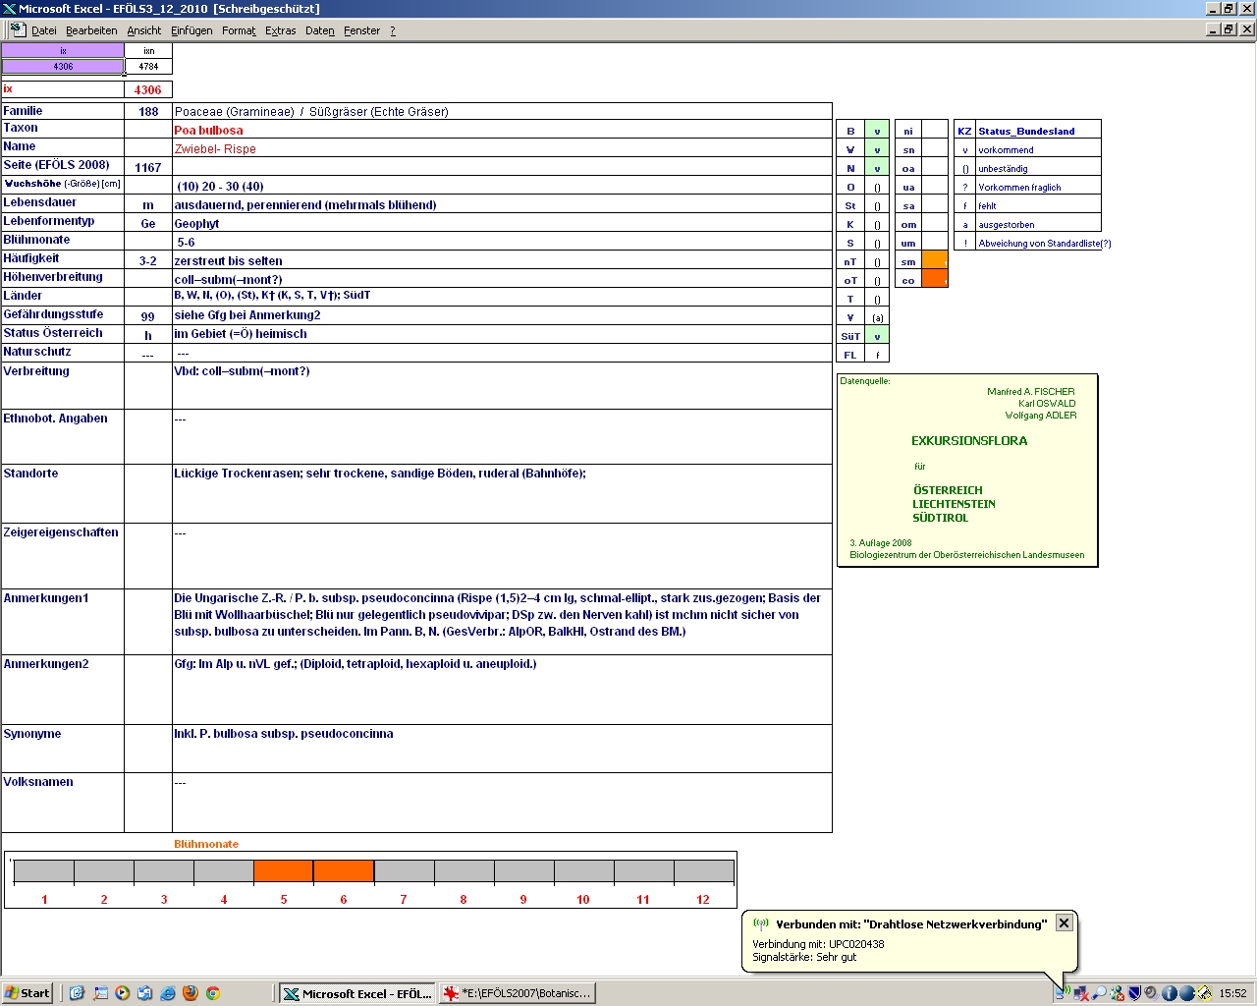Click the orange cell next to sm
This screenshot has width=1257, height=1006.
[x=935, y=260]
